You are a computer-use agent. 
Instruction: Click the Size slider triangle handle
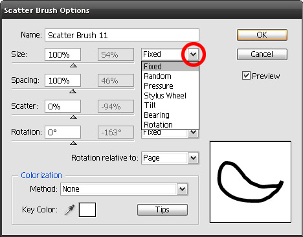pyautogui.click(x=73, y=65)
